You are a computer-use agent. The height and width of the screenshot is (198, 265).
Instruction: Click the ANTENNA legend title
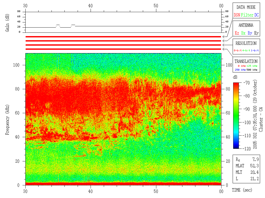point(246,25)
